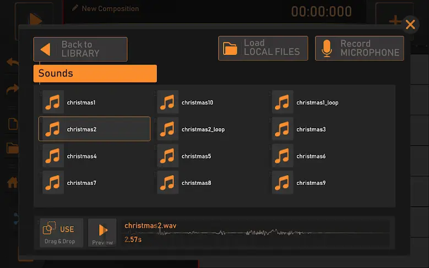Image resolution: width=429 pixels, height=268 pixels.
Task: Choose the christmas1_loop music note icon
Action: (283, 102)
